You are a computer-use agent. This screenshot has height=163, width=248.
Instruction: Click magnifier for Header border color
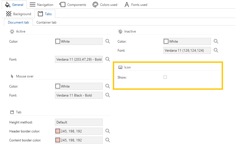pos(107,131)
